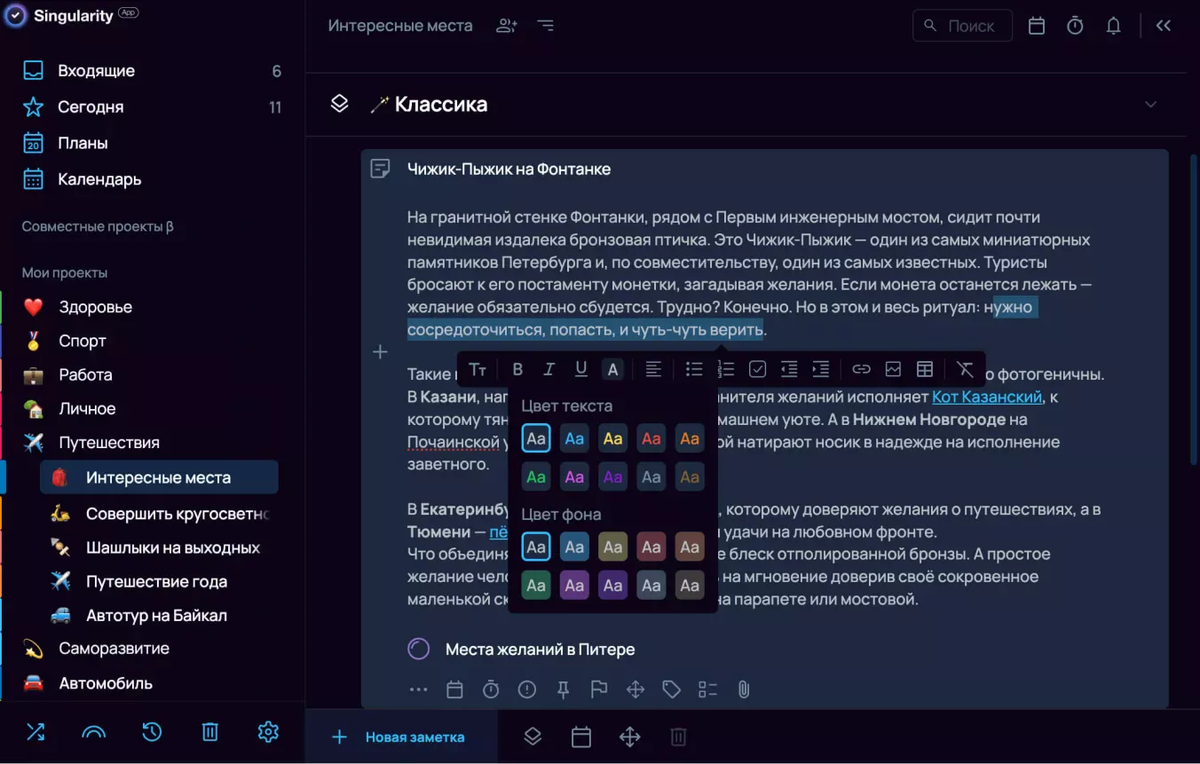The height and width of the screenshot is (764, 1200).
Task: Collapse the right panel with double chevron
Action: 1164,26
